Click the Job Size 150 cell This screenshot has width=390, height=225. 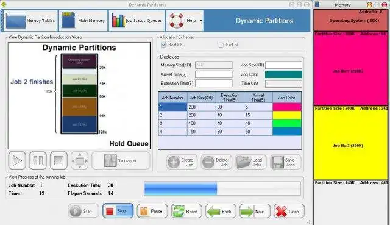pos(202,132)
